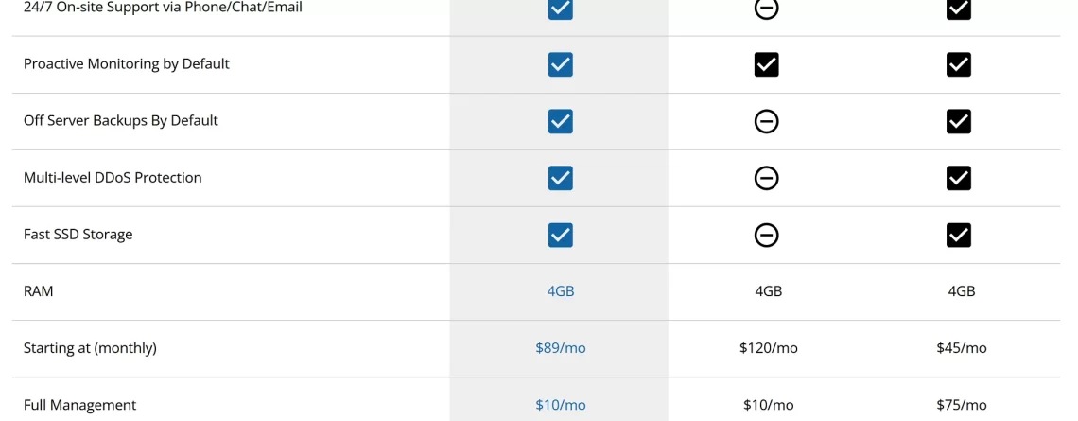Click the blue $89/mo starting price
This screenshot has width=1078, height=421.
click(561, 348)
